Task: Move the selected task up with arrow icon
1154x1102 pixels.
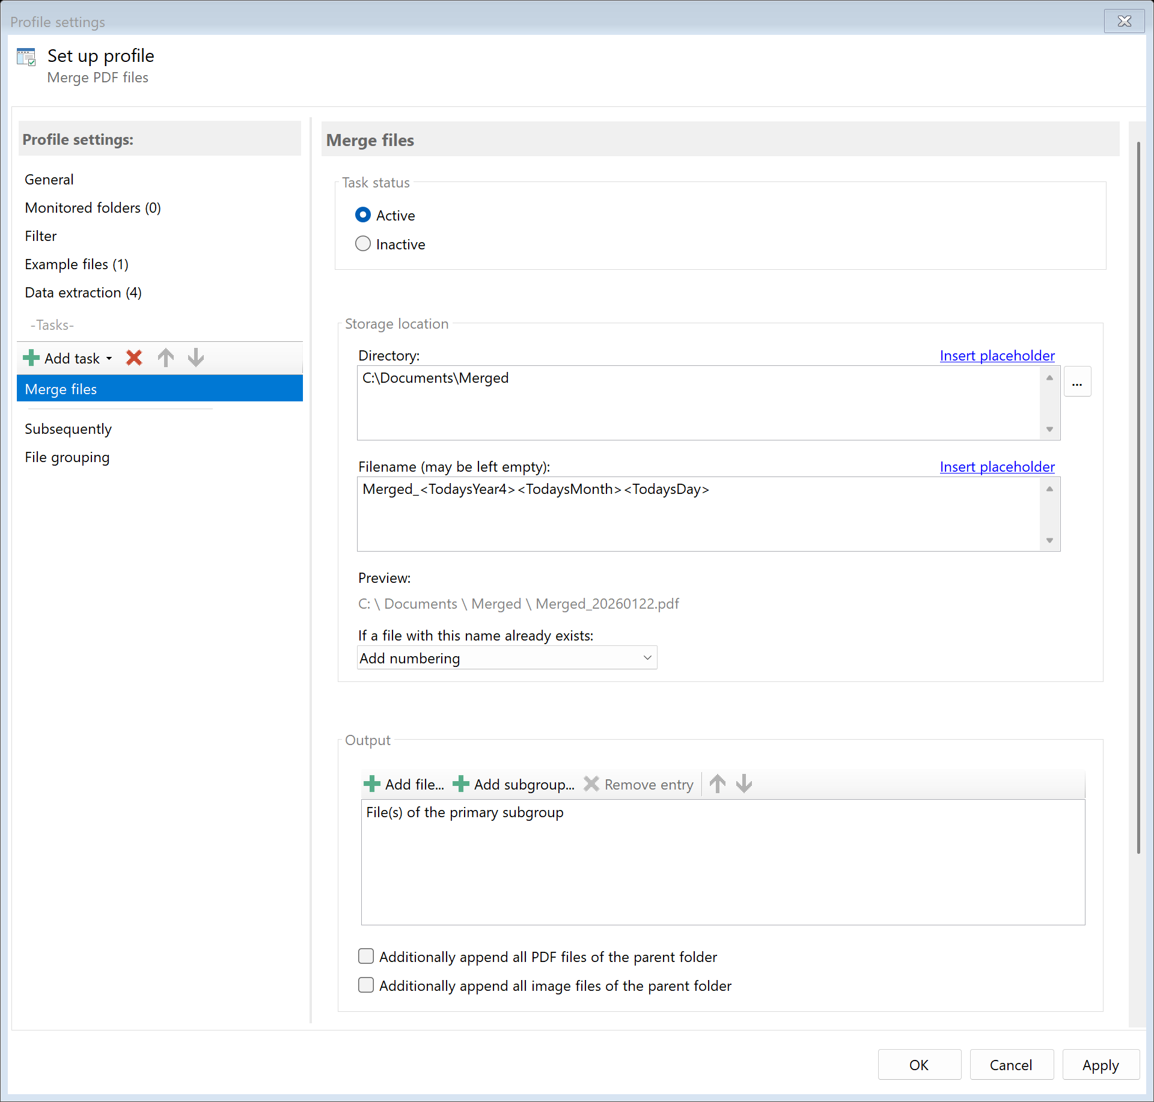Action: [166, 358]
